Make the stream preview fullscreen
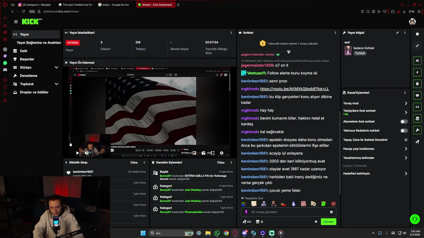The width and height of the screenshot is (424, 238). (x=212, y=153)
